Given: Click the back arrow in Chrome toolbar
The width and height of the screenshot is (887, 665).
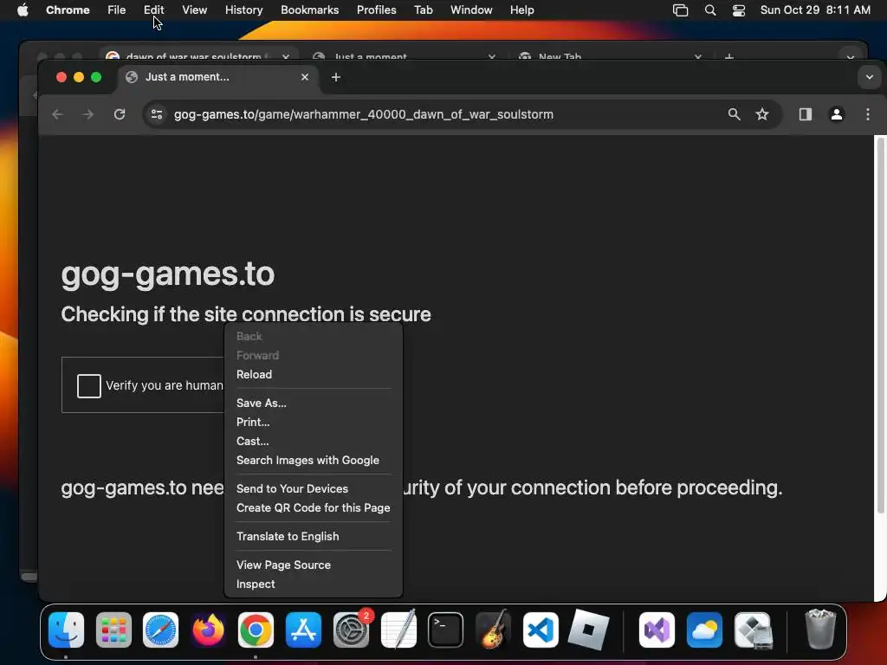Looking at the screenshot, I should 57,114.
